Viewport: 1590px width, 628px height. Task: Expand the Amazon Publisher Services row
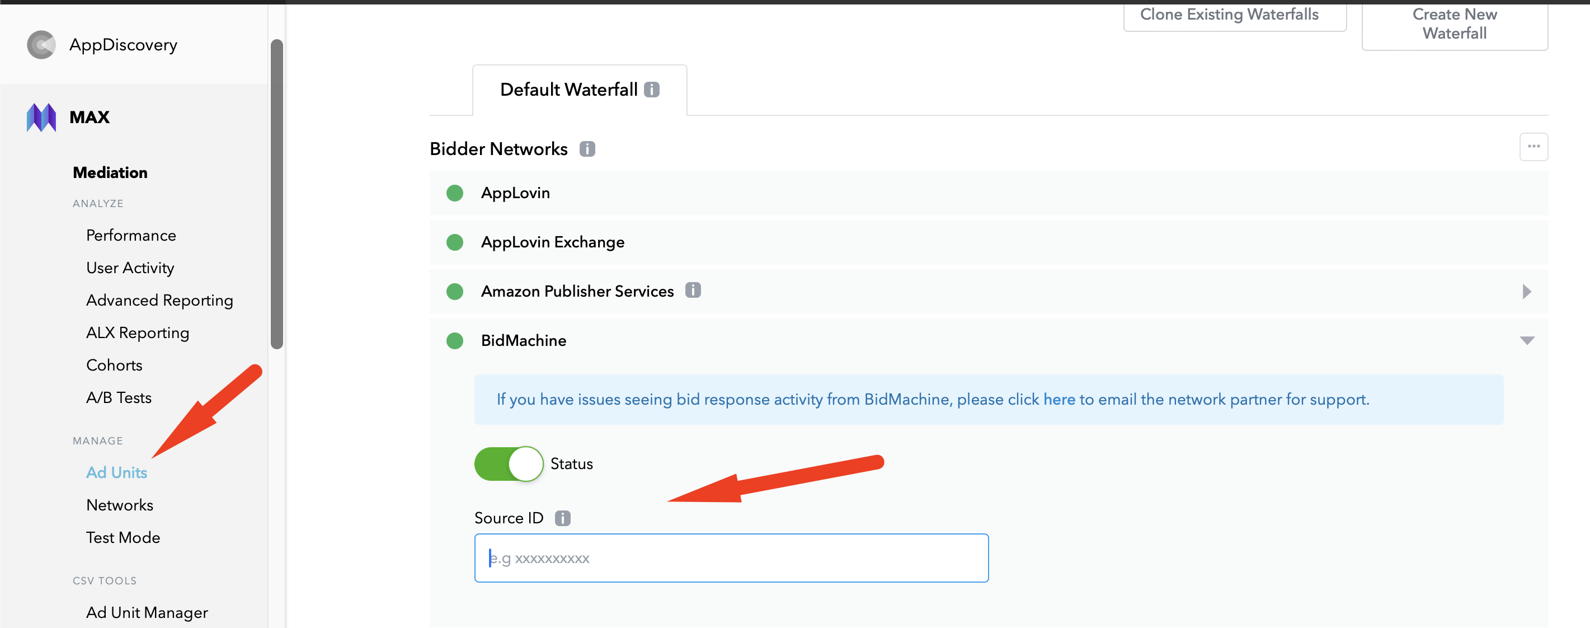tap(1527, 292)
